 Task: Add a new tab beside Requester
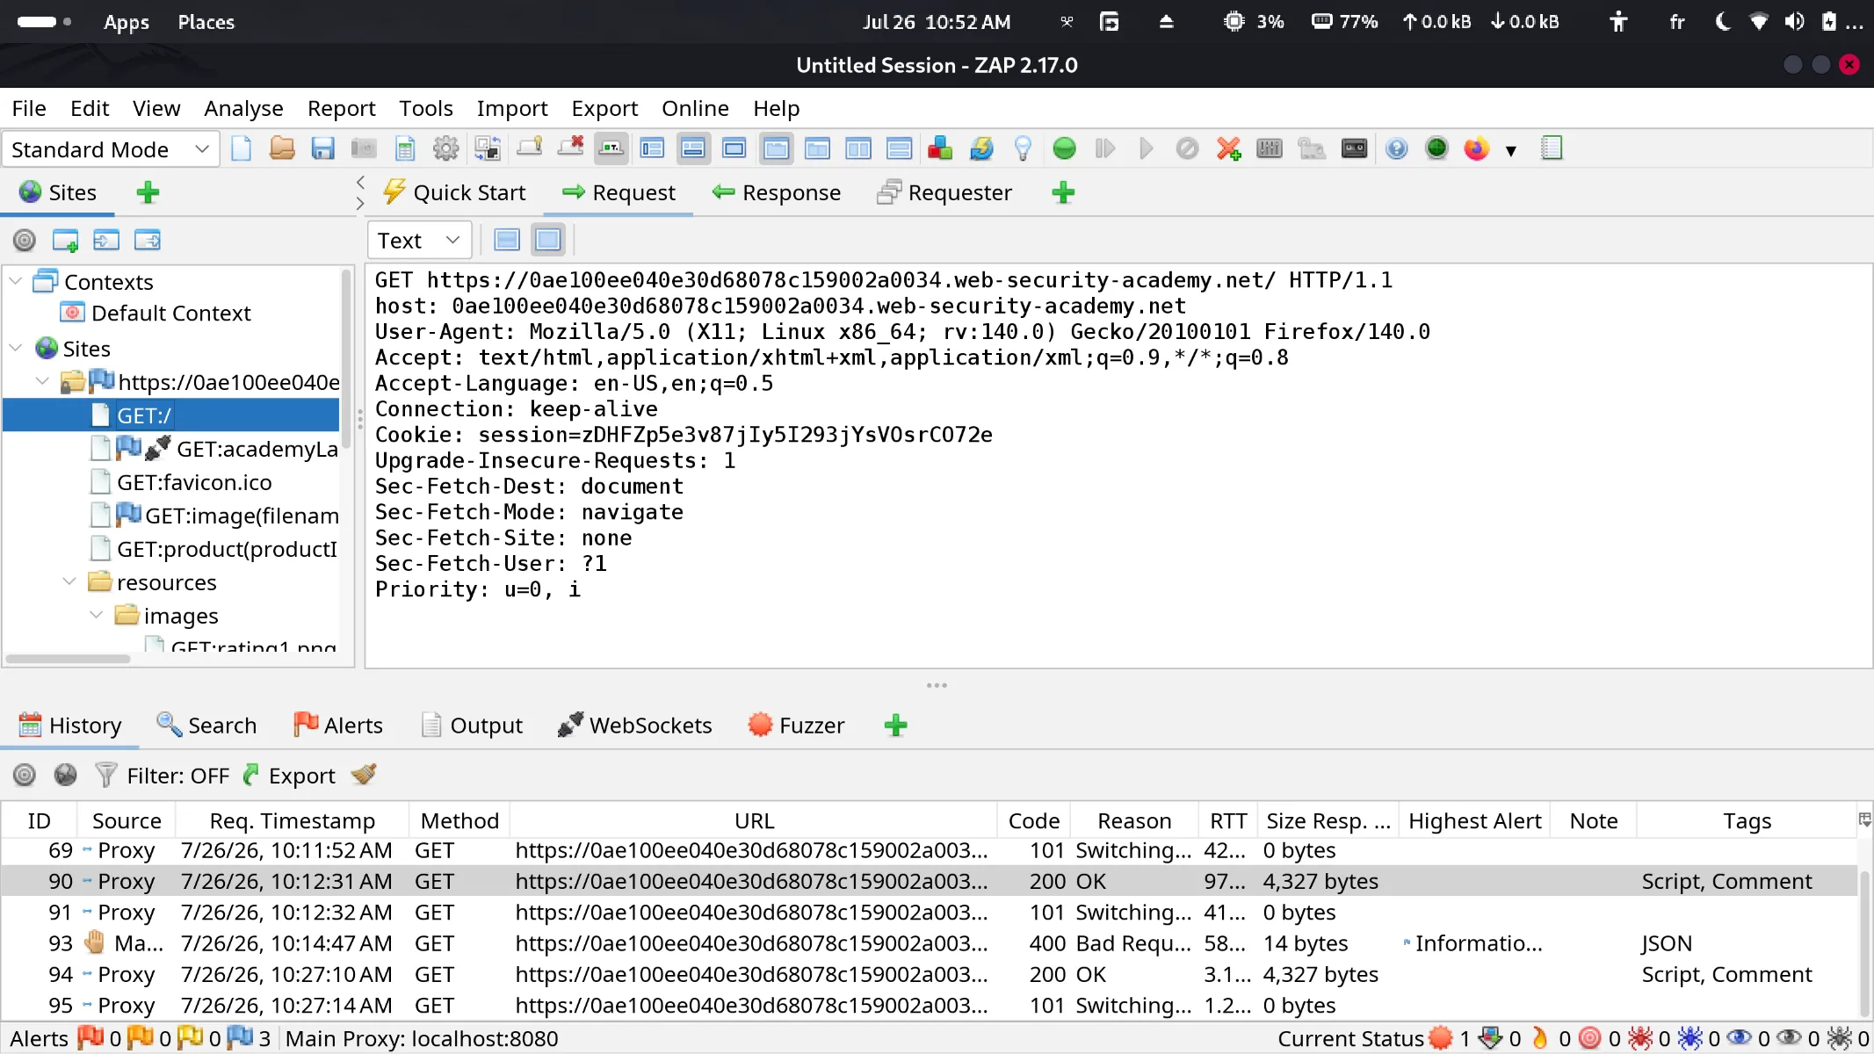(1063, 192)
